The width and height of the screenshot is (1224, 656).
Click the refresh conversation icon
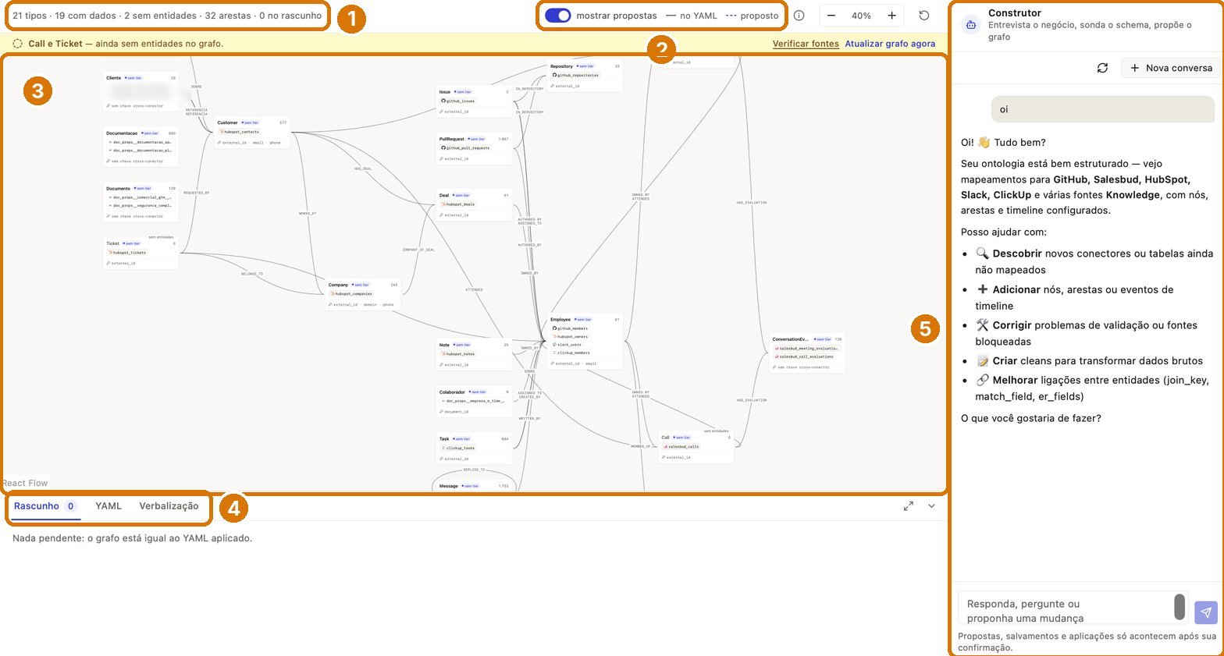(1102, 68)
